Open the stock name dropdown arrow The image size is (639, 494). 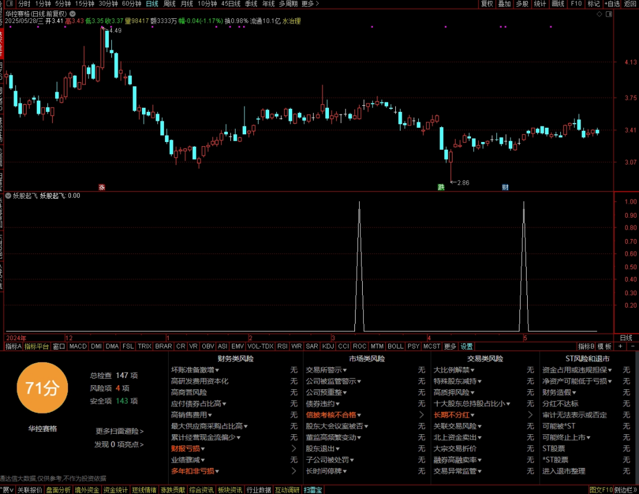coord(73,14)
